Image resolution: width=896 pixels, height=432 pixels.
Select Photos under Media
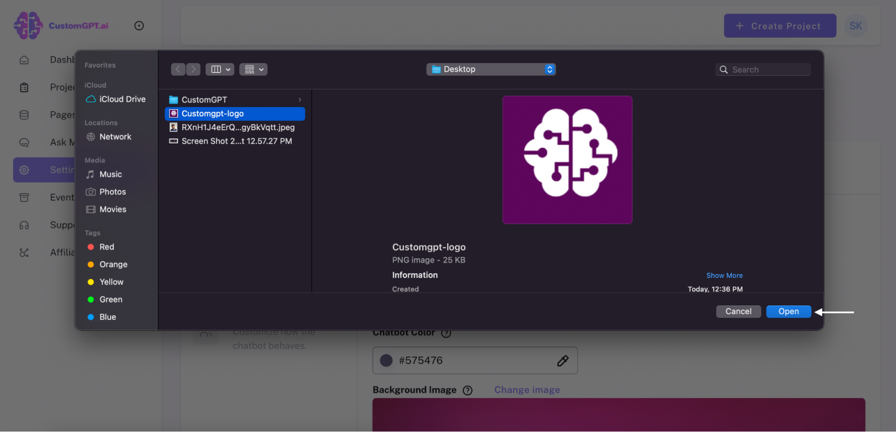106,192
